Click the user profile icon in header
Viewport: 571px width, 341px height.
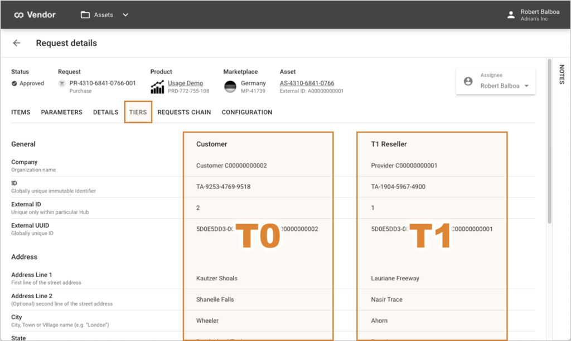(511, 15)
